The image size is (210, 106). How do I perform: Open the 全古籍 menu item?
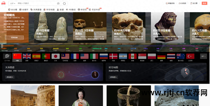tap(13, 10)
